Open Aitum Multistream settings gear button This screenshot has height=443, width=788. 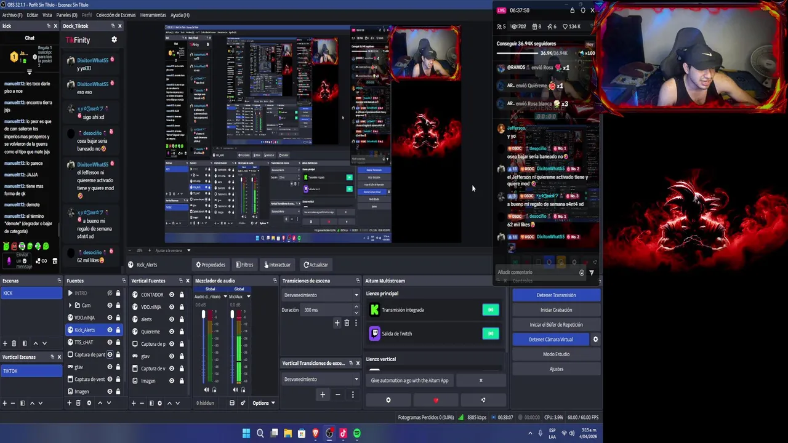point(388,400)
